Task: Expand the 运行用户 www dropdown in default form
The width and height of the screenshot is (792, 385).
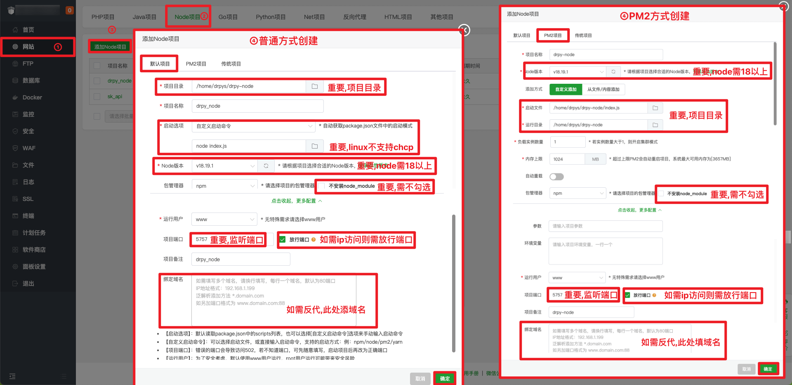Action: [224, 220]
